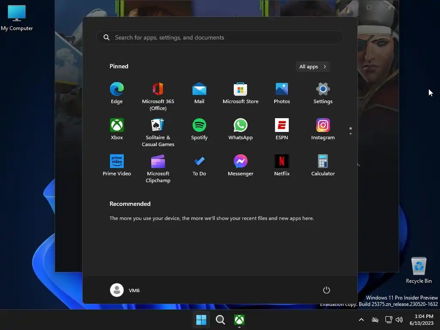Launch Netflix
Image resolution: width=440 pixels, height=330 pixels.
click(x=282, y=165)
